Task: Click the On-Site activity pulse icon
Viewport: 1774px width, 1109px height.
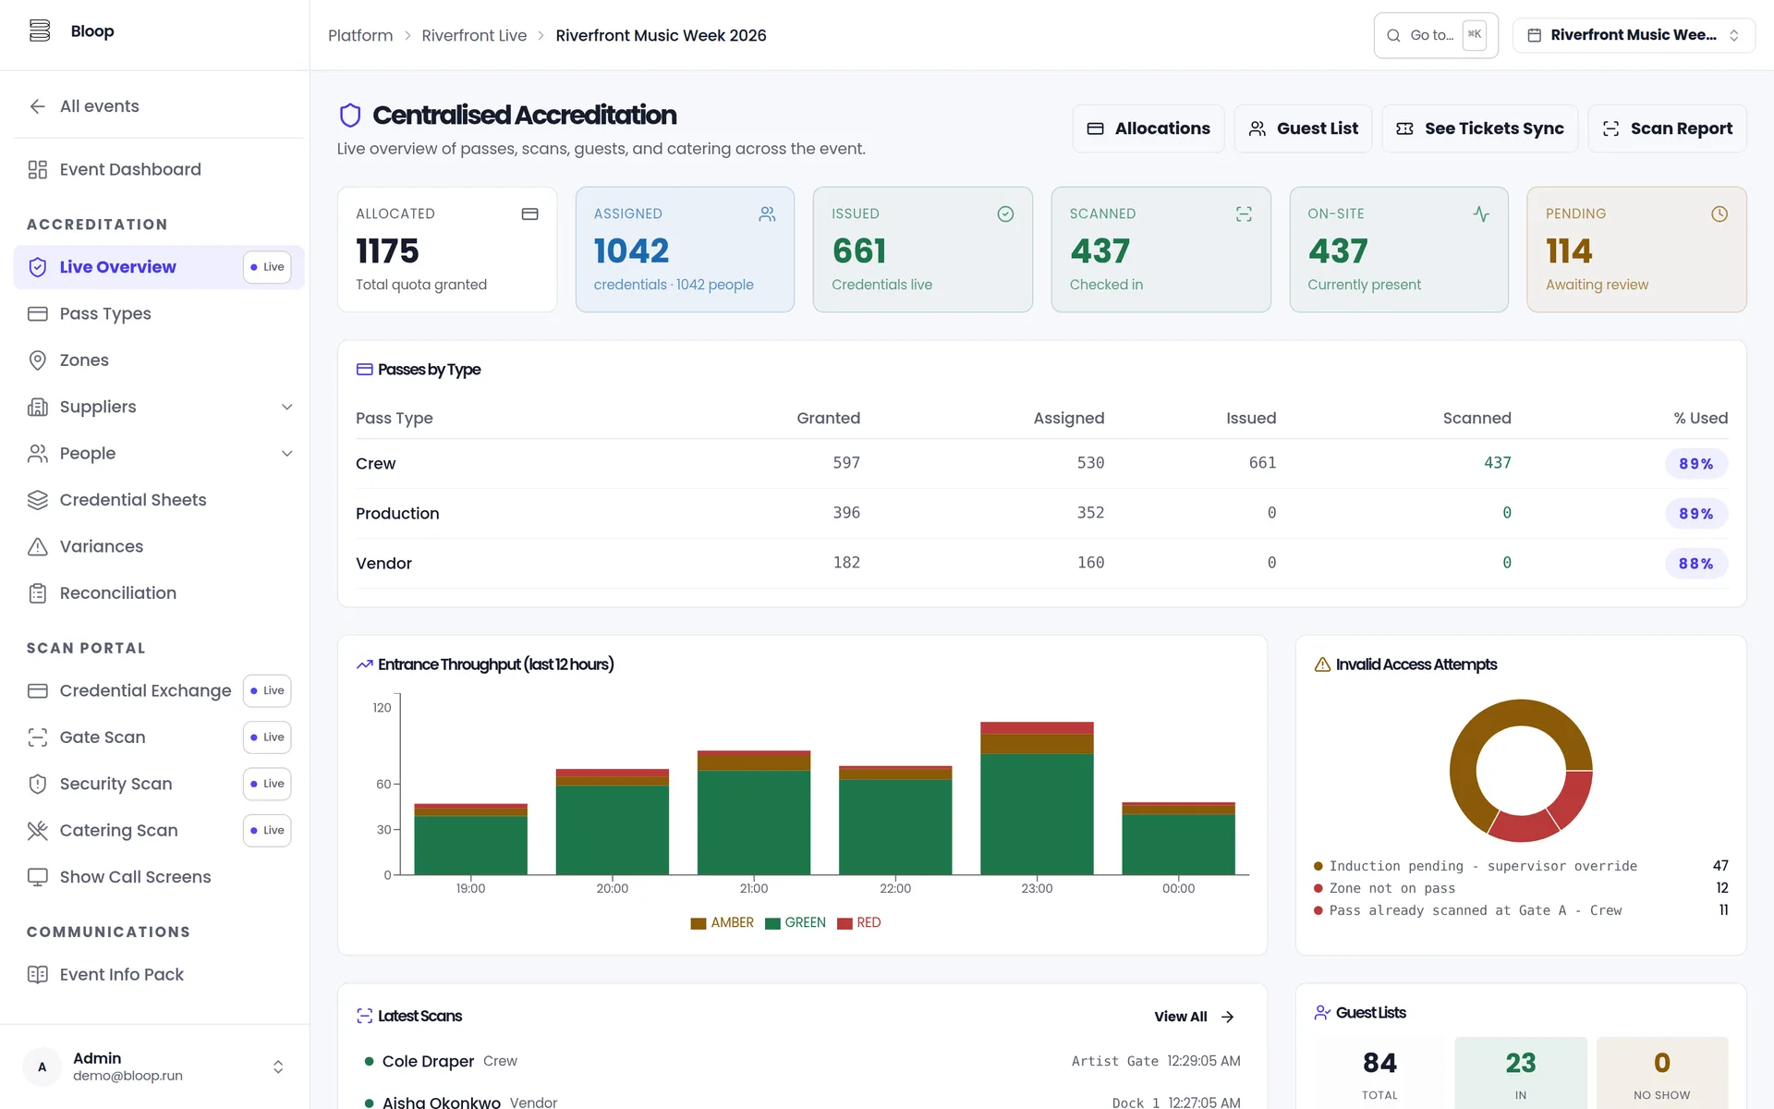Action: 1482,214
